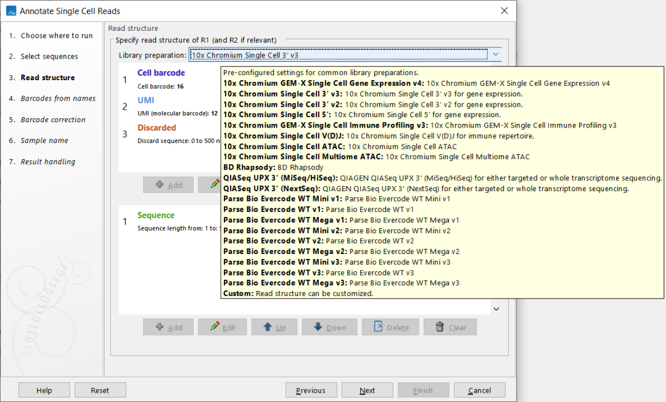666x402 pixels.
Task: Click the pencil icon on upper Edit button
Action: [x=215, y=184]
